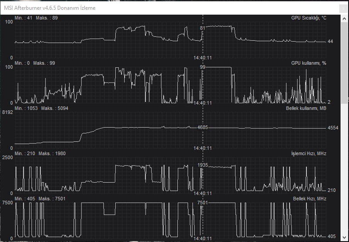Screen dimensions: 349x242
Task: Click the 'GPU Sıcaklığı, °C' graph label
Action: tap(309, 18)
